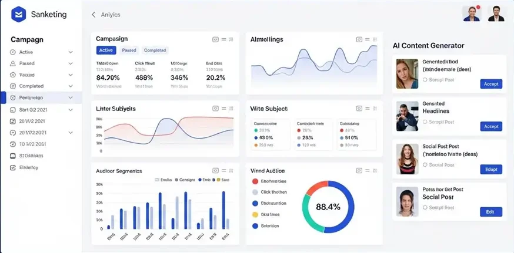Viewport: 514px width, 253px height.
Task: Click the Sanketing hexagon logo icon
Action: point(18,15)
